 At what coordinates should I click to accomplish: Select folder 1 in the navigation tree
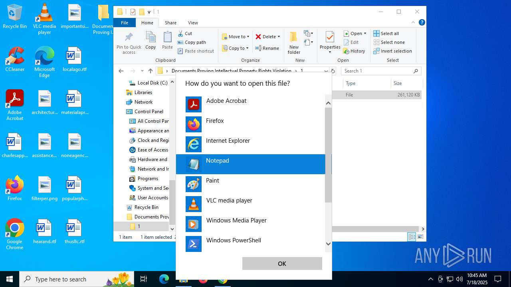click(x=141, y=226)
